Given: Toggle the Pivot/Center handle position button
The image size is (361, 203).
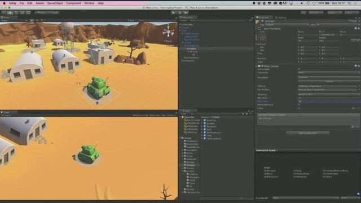Looking at the screenshot, I should coord(41,12).
